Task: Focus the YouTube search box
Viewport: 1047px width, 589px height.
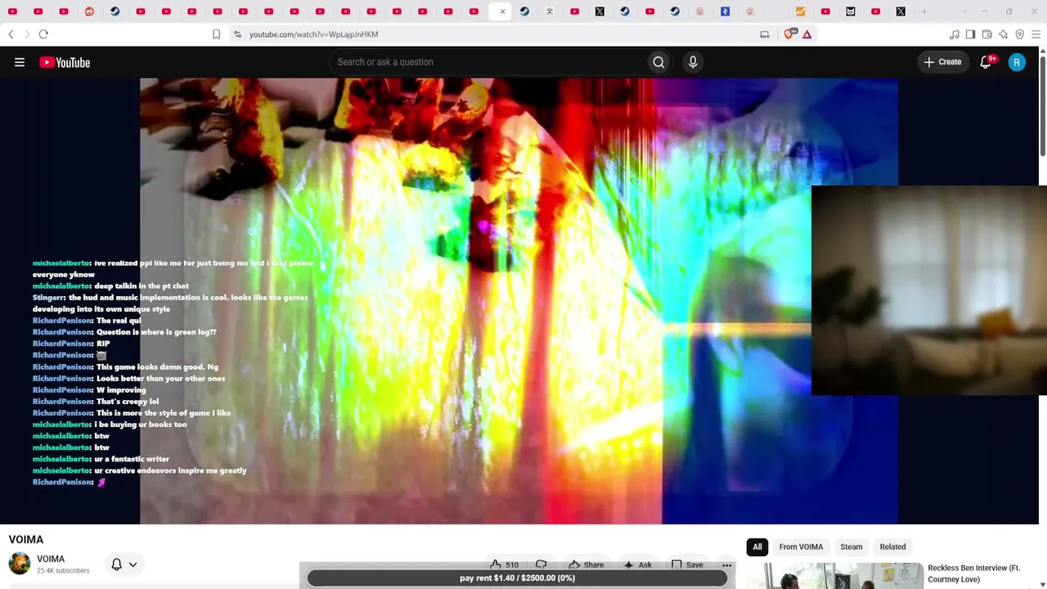Action: (487, 62)
